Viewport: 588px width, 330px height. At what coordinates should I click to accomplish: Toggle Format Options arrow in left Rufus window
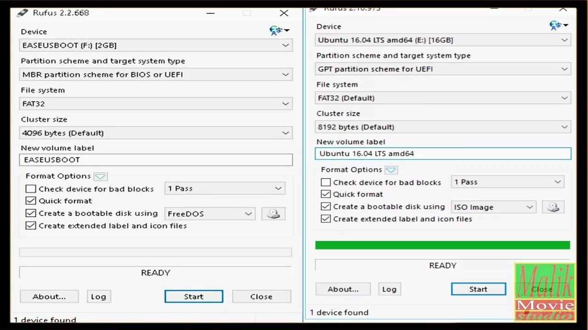coord(100,176)
